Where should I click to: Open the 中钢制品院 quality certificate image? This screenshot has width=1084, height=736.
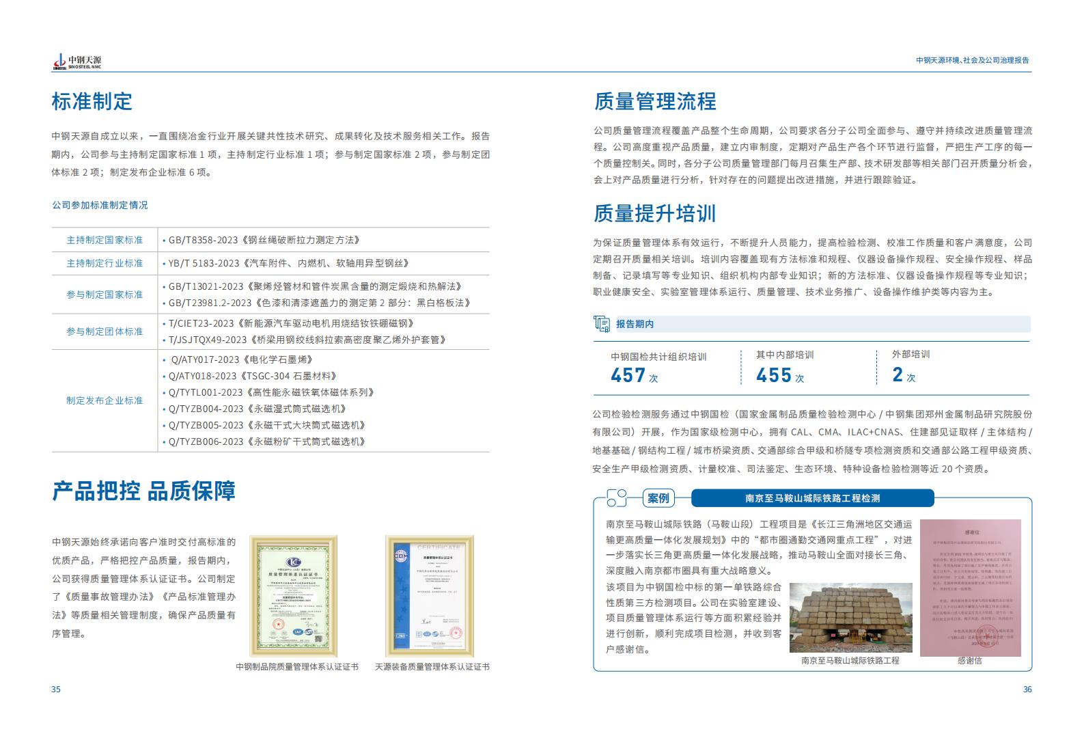coord(294,592)
